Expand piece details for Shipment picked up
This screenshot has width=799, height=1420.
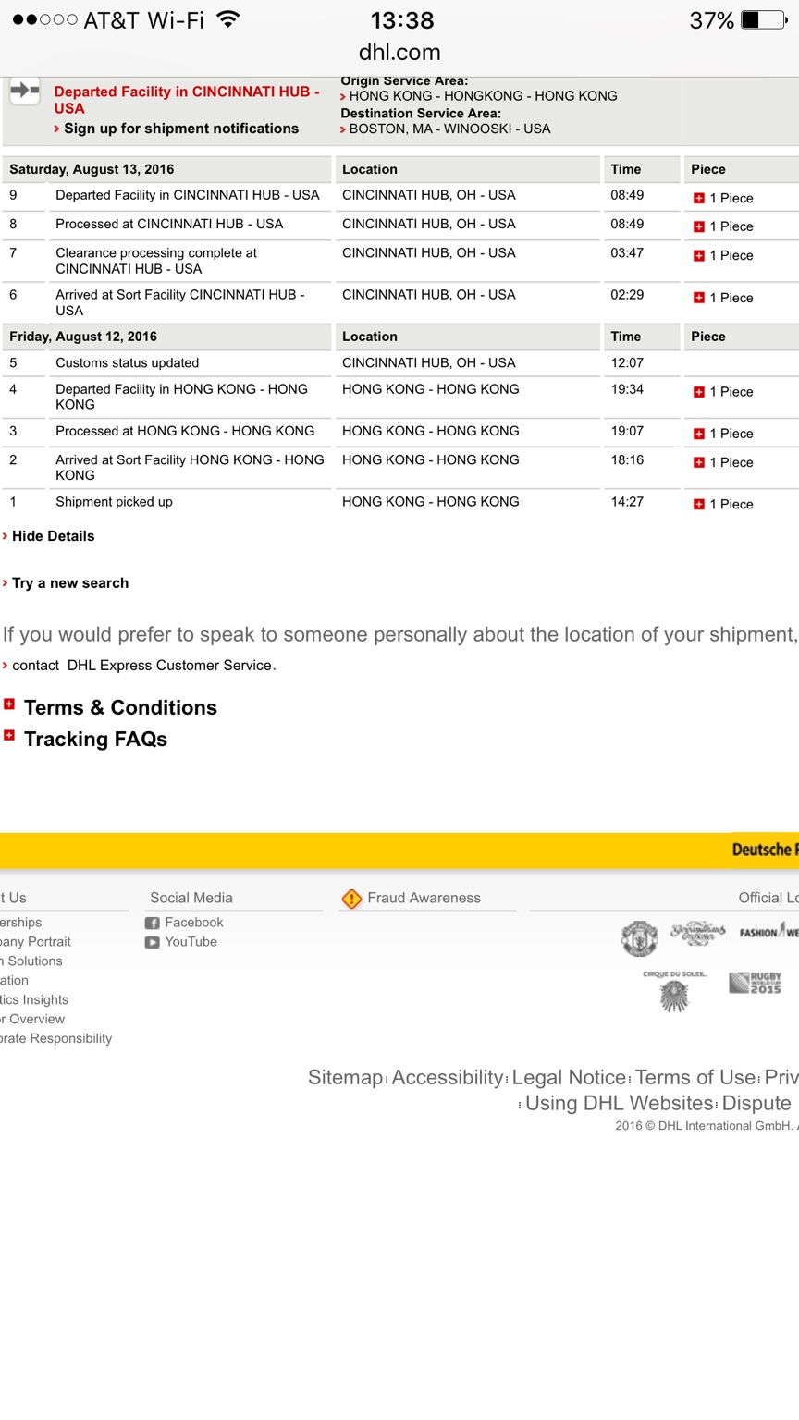click(x=699, y=504)
